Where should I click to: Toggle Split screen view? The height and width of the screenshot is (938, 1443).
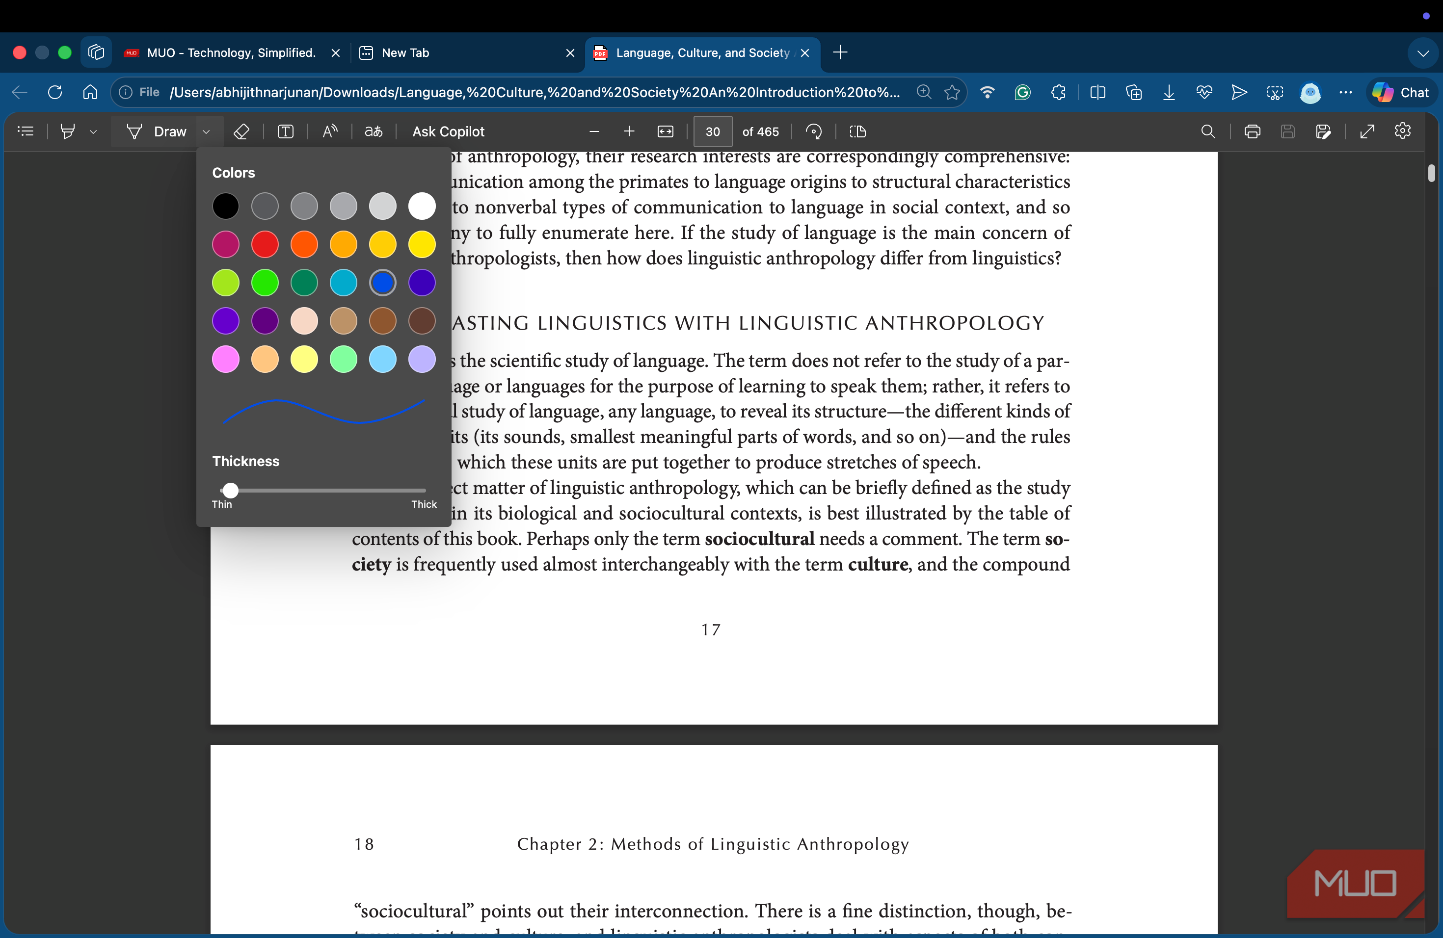(x=1098, y=92)
